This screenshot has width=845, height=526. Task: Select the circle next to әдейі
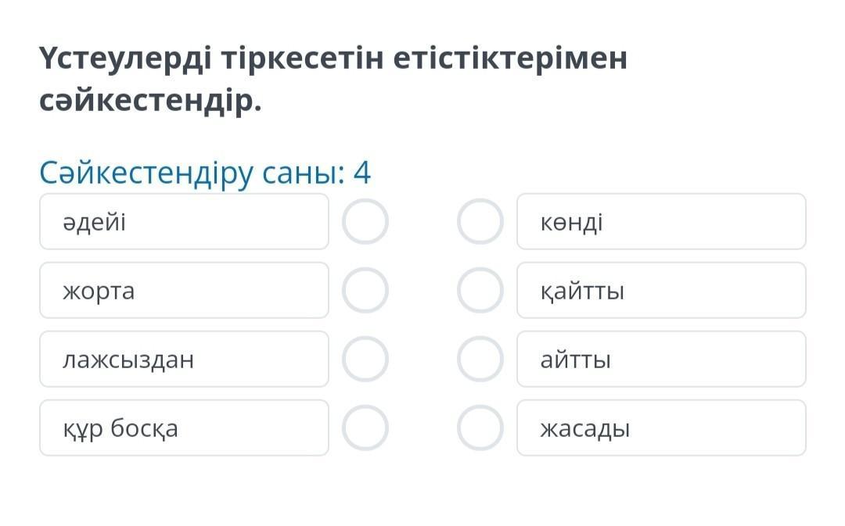point(365,222)
